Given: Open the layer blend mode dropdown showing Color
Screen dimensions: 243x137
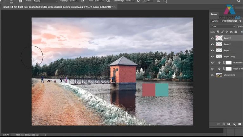Looking at the screenshot, I should [223, 26].
